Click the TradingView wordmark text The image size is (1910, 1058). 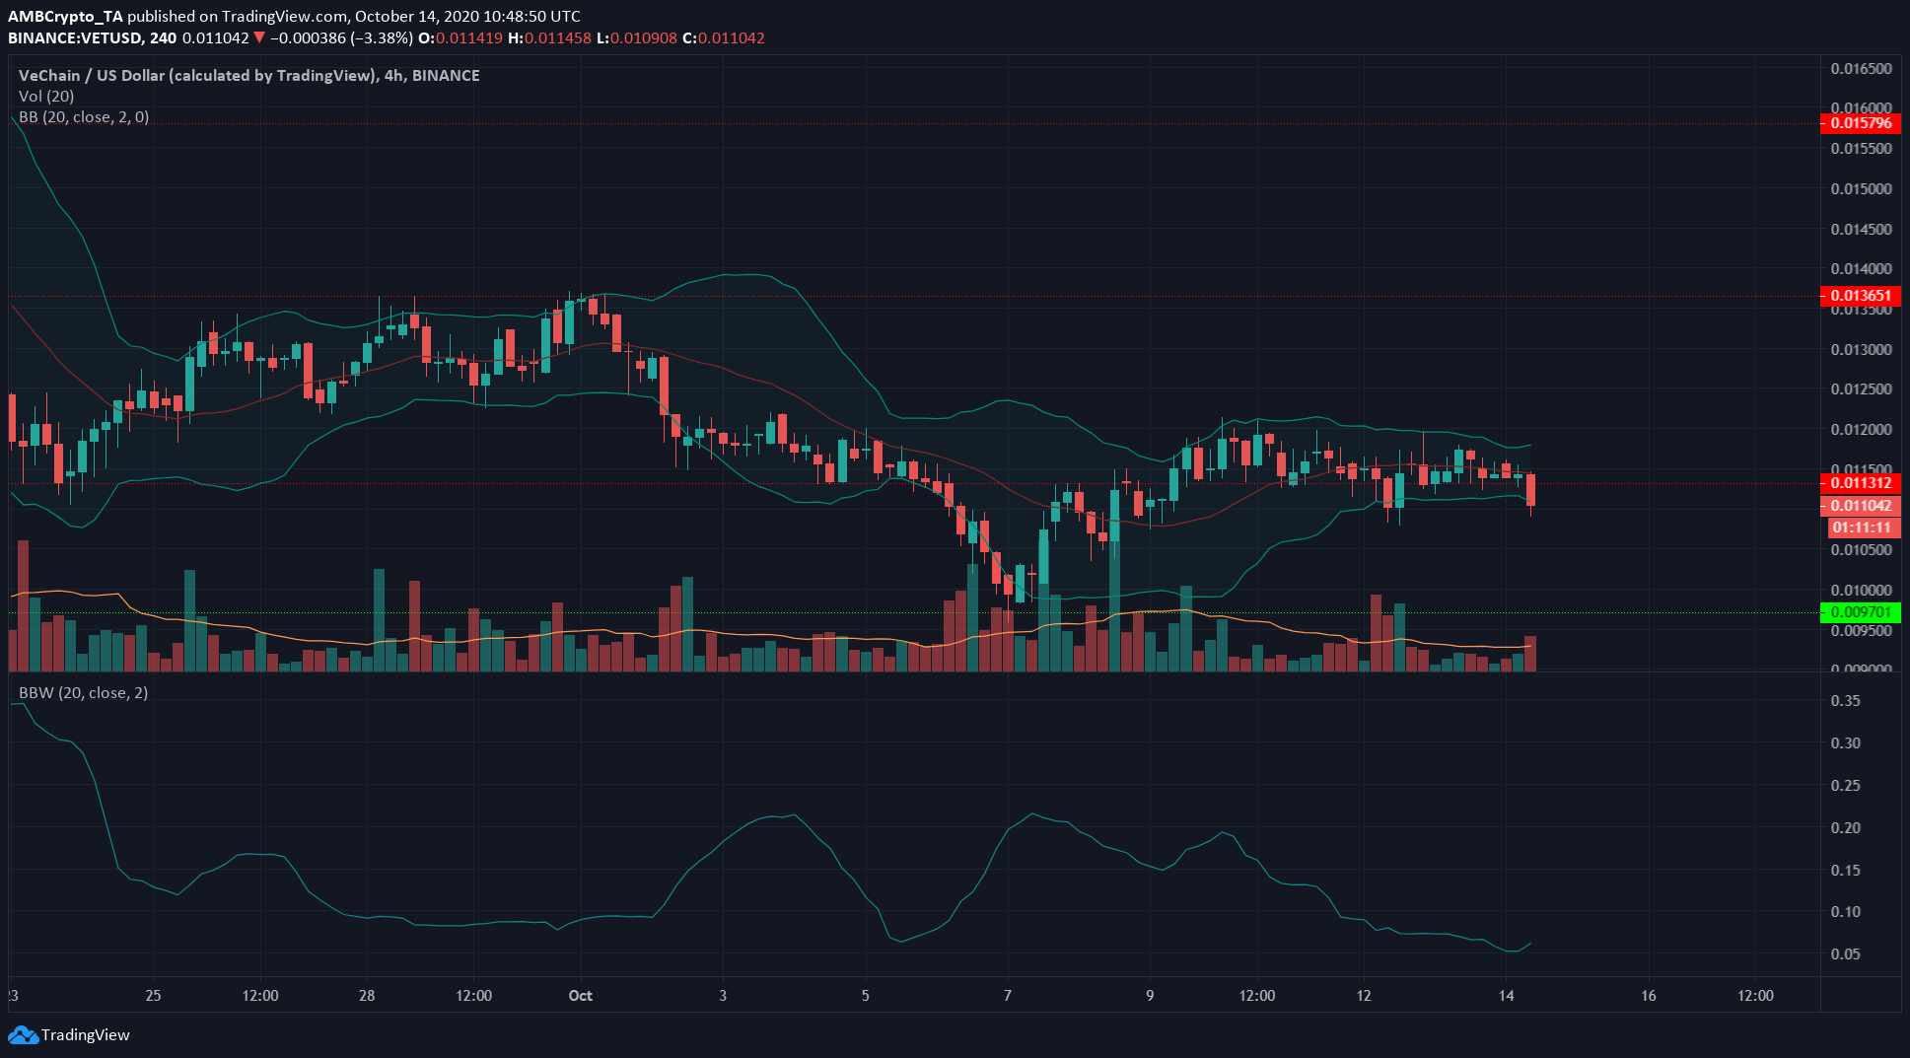click(x=86, y=1034)
